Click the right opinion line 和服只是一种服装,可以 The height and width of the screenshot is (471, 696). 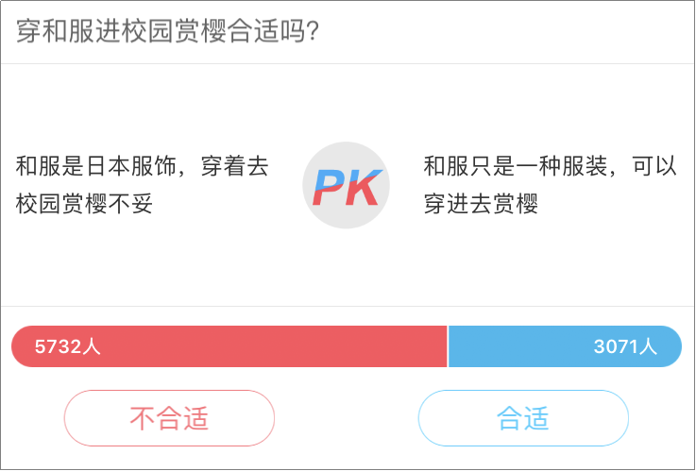pos(551,166)
